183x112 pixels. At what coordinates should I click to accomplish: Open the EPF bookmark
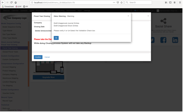[x=18, y=7]
